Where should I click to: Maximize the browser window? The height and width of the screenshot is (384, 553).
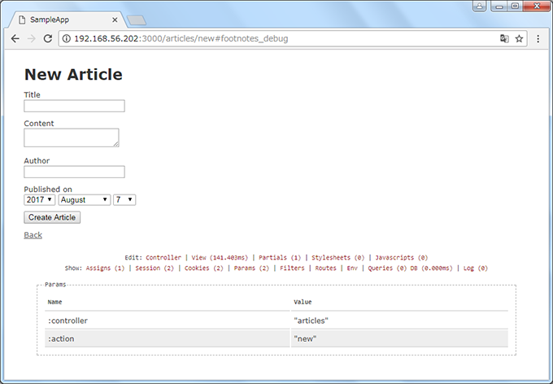(x=515, y=6)
